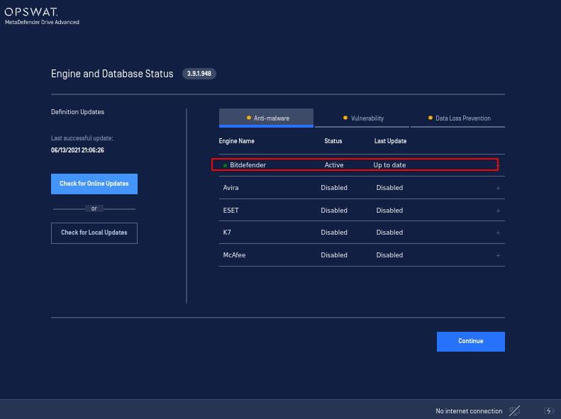Expand the Avira engine row details
561x419 pixels.
[498, 188]
